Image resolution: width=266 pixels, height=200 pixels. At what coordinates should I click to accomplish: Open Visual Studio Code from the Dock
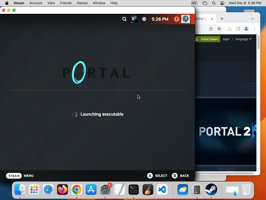pos(162,190)
